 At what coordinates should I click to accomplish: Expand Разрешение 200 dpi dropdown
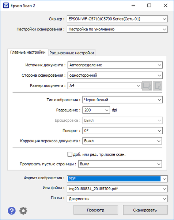(x=96, y=110)
